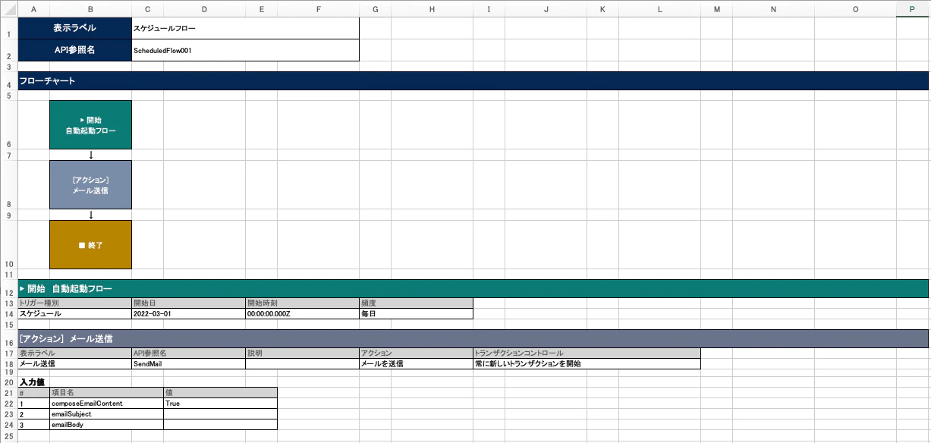The height and width of the screenshot is (443, 931).
Task: Click the arrow connector above the 終了 shape
Action: point(90,213)
